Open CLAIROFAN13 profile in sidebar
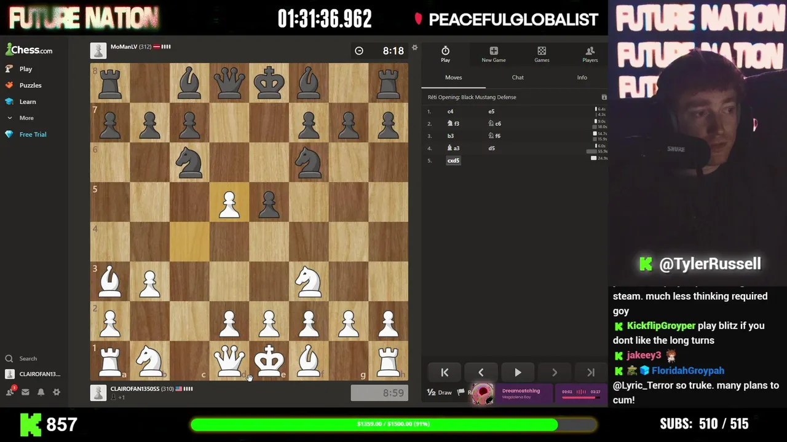The height and width of the screenshot is (442, 787). 33,374
